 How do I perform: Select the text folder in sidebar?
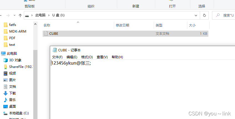coord(9,45)
